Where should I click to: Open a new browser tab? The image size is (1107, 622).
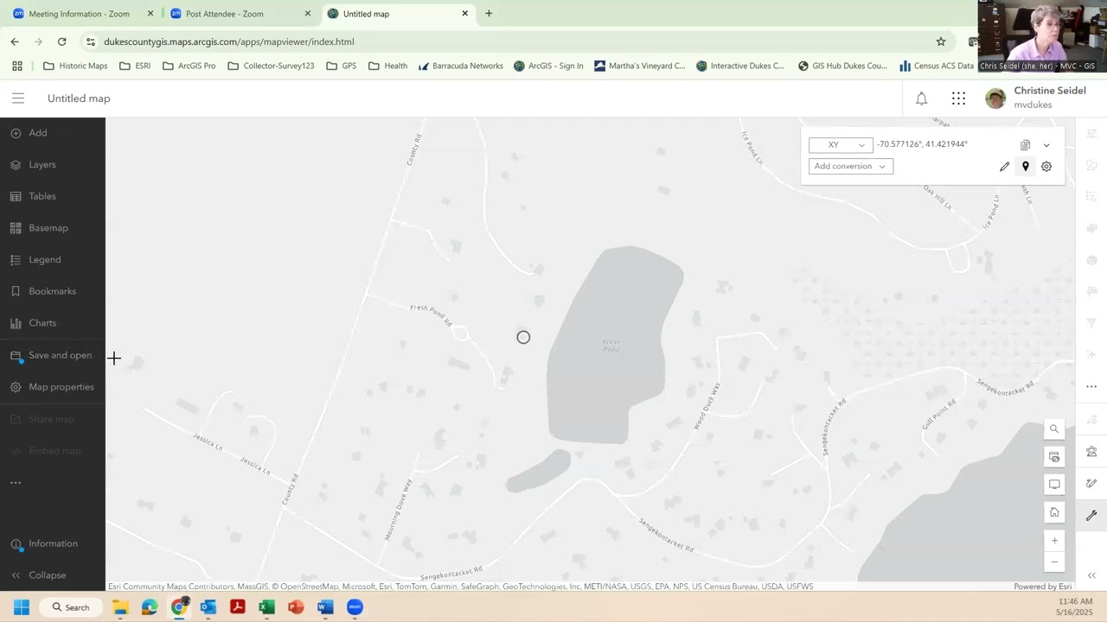pos(489,14)
